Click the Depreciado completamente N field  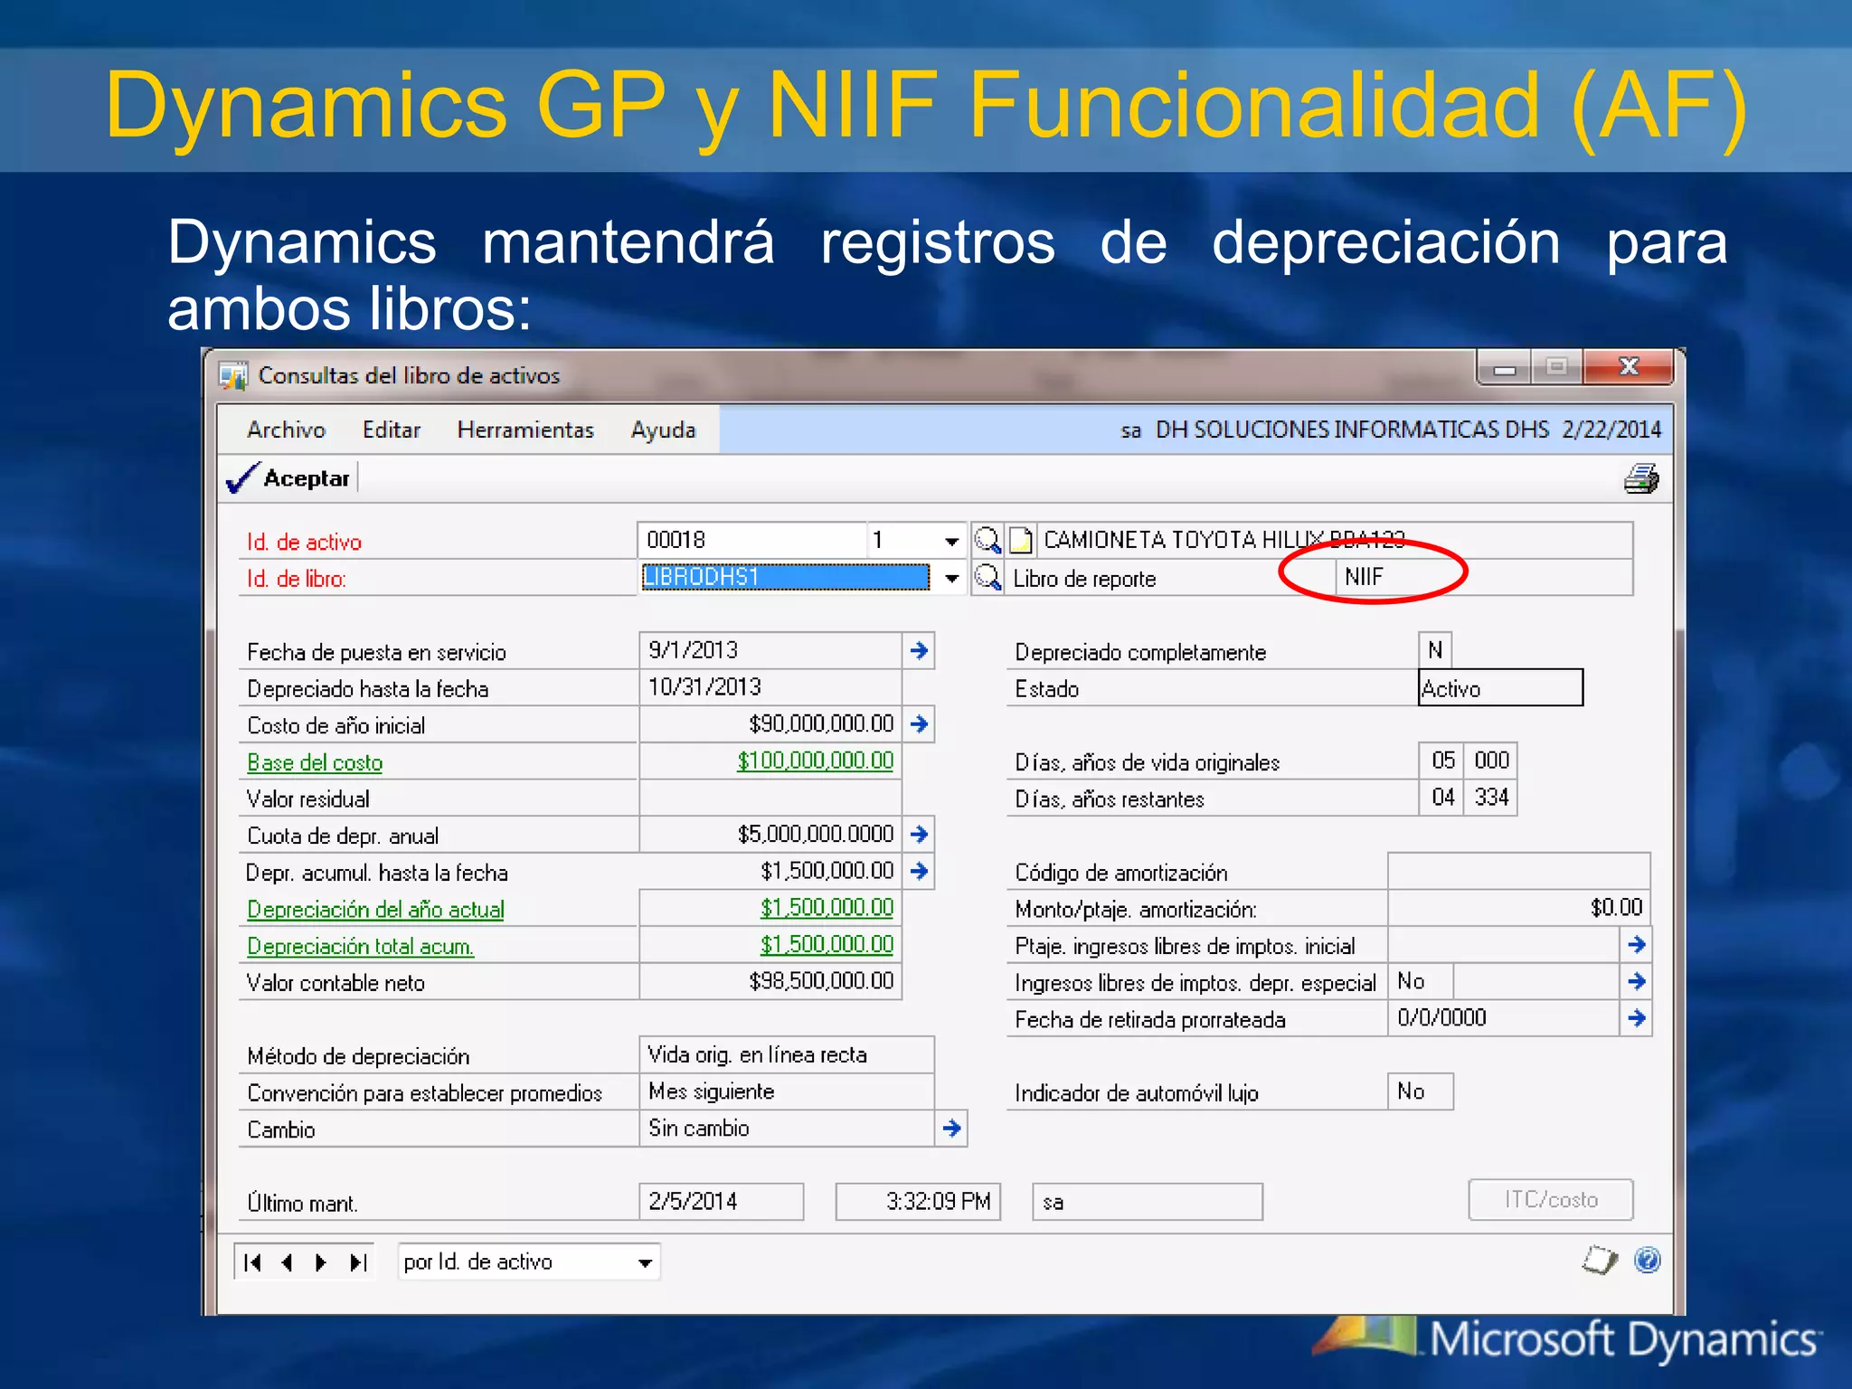[1435, 650]
